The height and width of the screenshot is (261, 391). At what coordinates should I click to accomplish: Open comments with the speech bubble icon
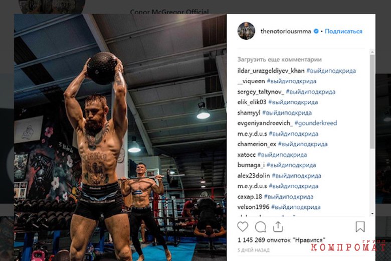pyautogui.click(x=260, y=227)
